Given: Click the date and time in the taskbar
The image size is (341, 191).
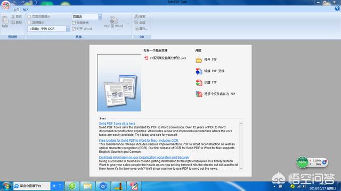Looking at the screenshot, I should click(323, 186).
